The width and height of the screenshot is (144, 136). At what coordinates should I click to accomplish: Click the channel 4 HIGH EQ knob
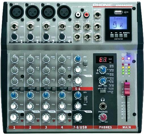62,59
